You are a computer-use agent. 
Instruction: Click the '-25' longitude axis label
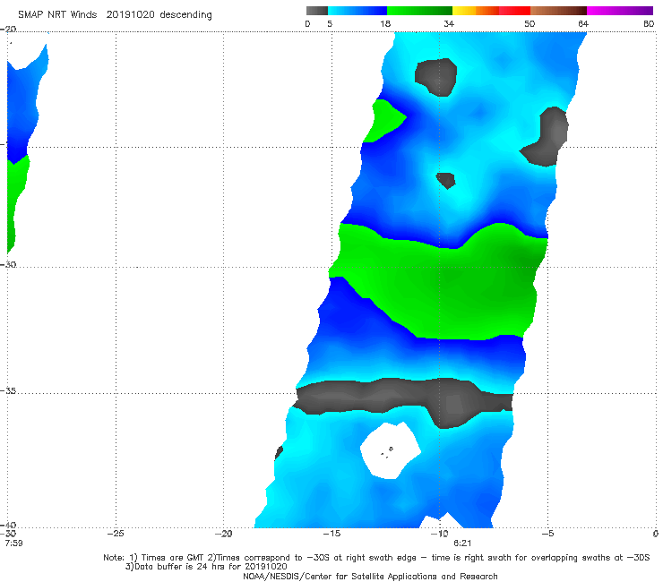pyautogui.click(x=116, y=534)
